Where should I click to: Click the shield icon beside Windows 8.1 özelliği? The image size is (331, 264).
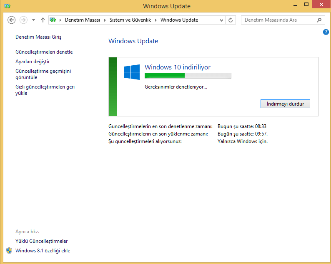pyautogui.click(x=9, y=251)
